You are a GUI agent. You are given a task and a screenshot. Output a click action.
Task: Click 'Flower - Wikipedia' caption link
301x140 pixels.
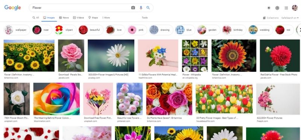tap(192, 75)
